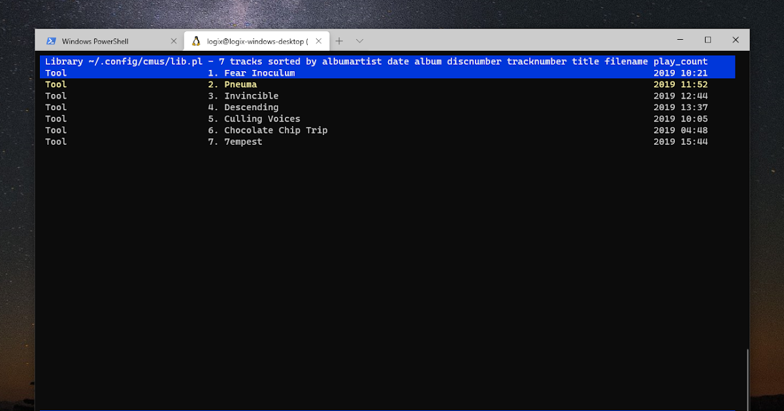Select the track Culling Voices
Screen dimensions: 784x411
click(x=262, y=118)
